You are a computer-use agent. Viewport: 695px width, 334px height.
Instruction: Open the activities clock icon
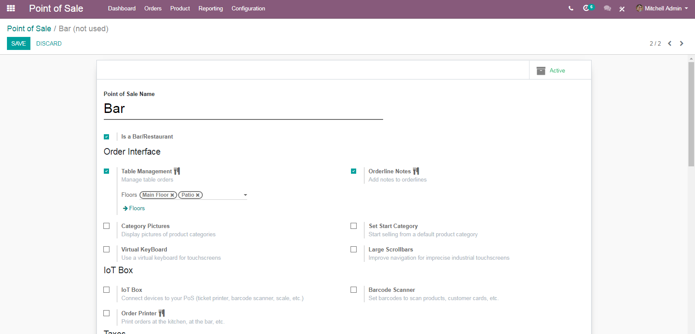tap(586, 8)
